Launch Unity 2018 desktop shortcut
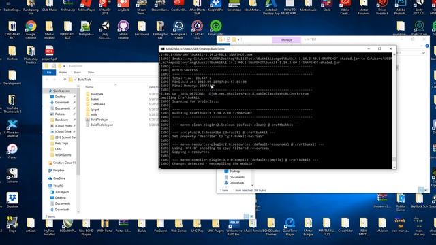 pyautogui.click(x=104, y=29)
